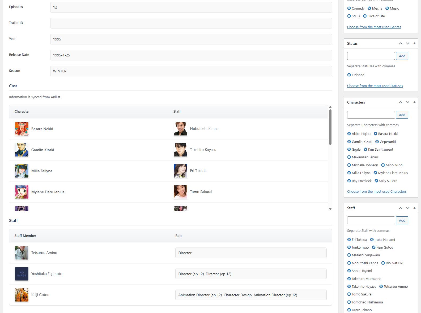The width and height of the screenshot is (421, 313).
Task: Move Characters panel down
Action: 407,102
